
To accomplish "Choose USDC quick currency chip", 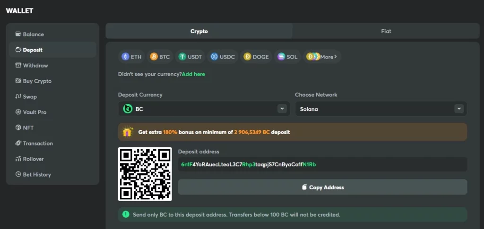I will point(223,57).
